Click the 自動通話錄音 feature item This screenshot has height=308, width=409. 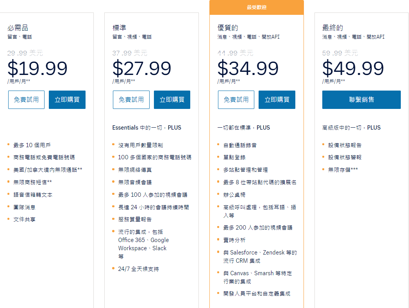point(240,145)
